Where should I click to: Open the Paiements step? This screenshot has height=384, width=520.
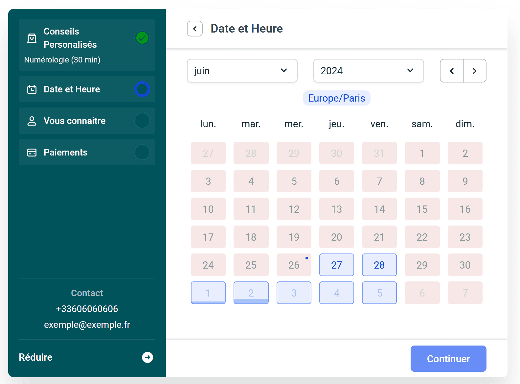point(87,152)
